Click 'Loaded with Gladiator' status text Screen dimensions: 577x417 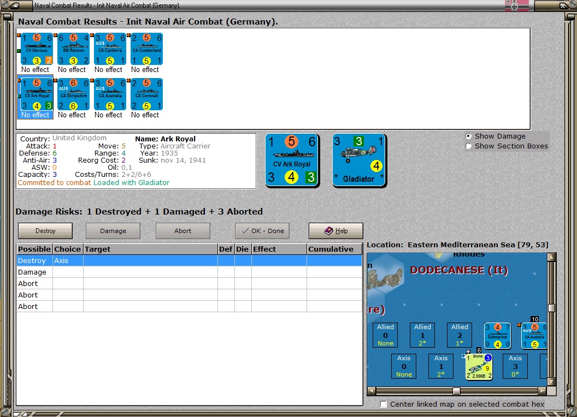[131, 182]
